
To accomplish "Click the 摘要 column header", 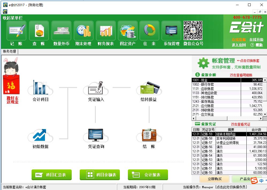I will [x=231, y=130].
